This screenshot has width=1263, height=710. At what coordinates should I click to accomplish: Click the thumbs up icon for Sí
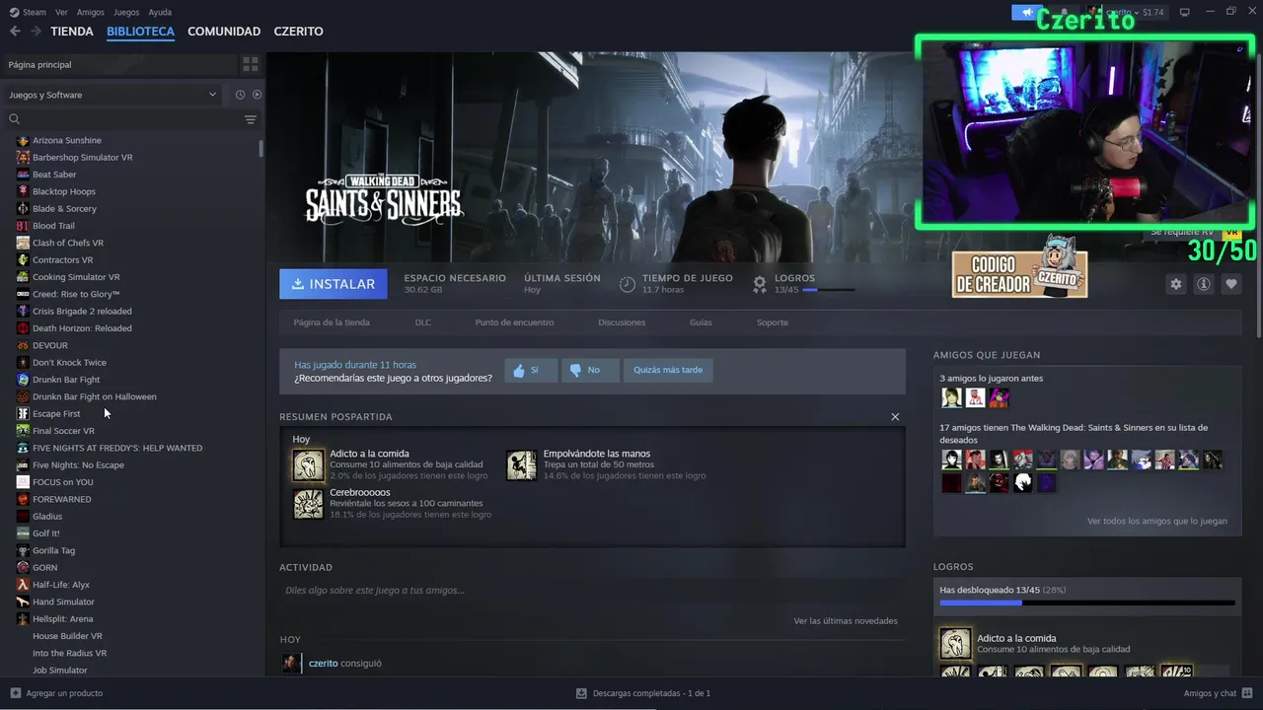coord(519,371)
